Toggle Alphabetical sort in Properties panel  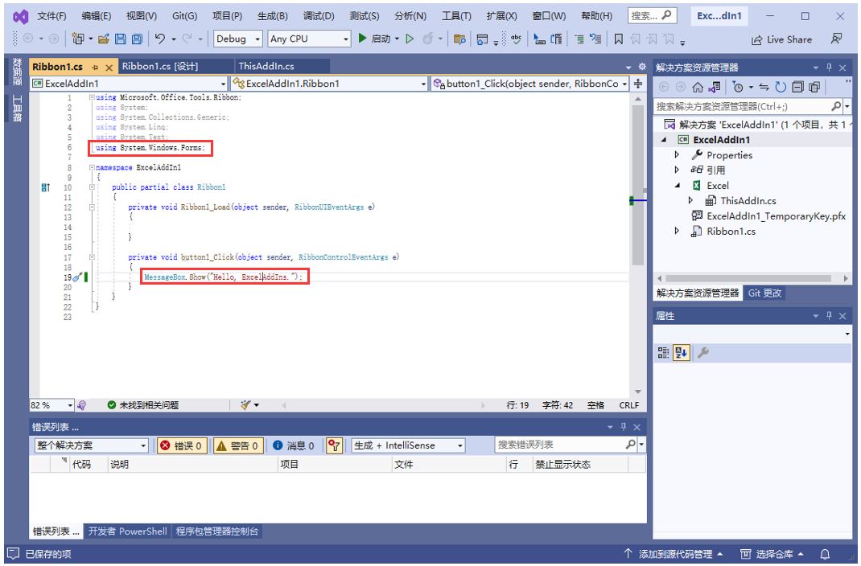tap(682, 353)
